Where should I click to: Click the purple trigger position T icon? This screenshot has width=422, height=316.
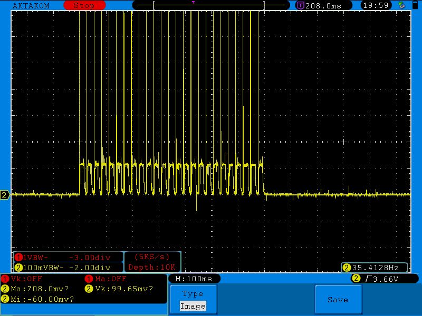tap(300, 5)
